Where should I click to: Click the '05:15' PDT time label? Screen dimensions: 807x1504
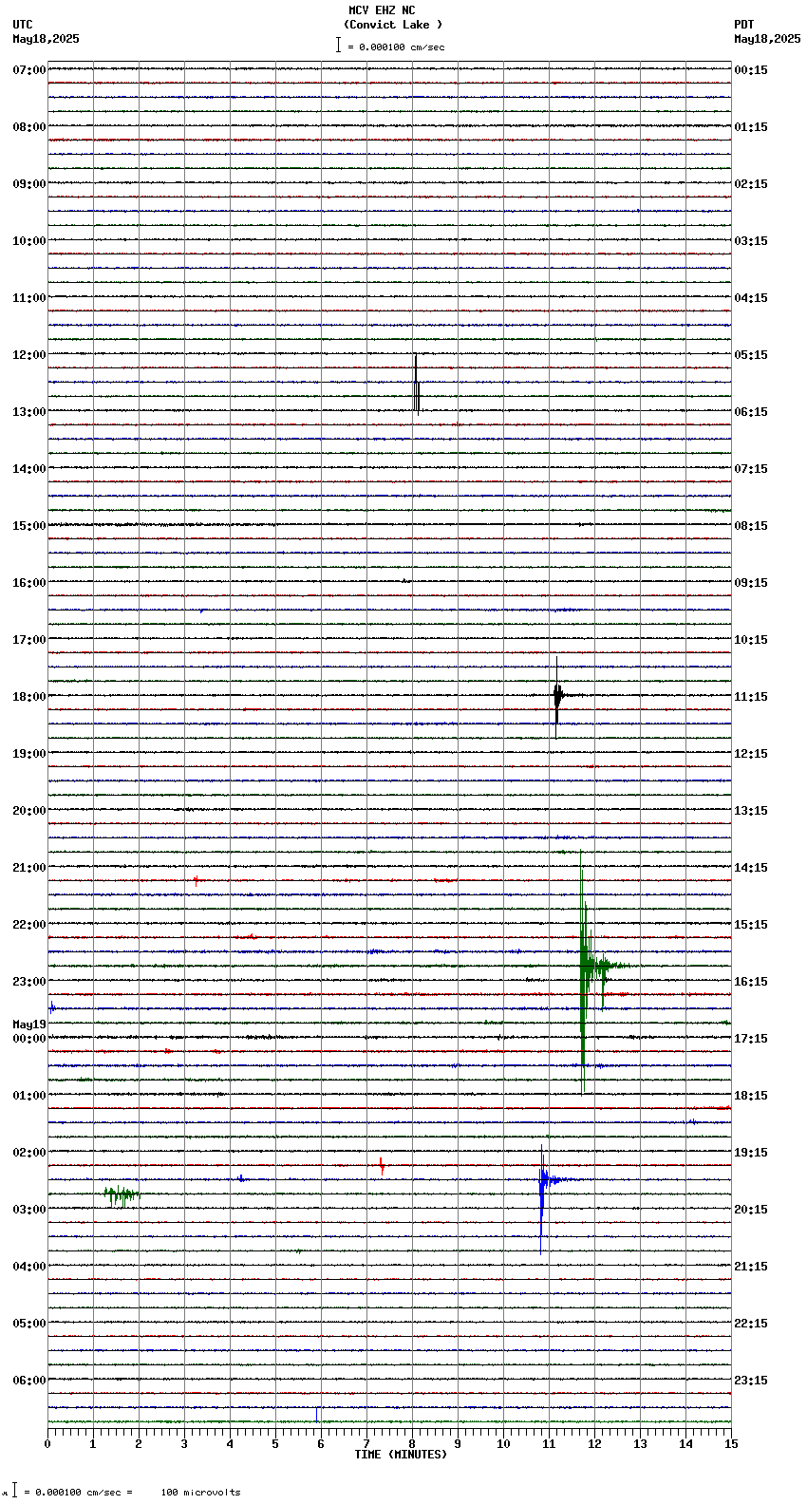coord(751,355)
